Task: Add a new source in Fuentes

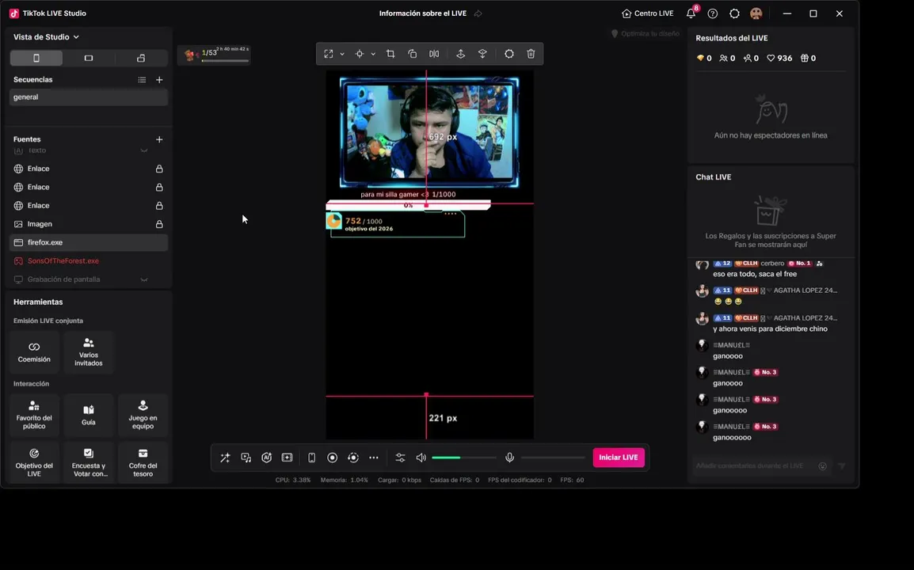Action: coord(159,139)
